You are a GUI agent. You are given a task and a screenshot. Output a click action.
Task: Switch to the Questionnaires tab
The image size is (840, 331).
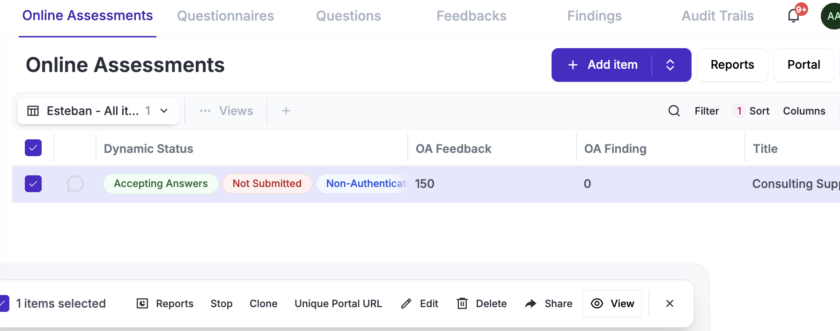(x=225, y=16)
